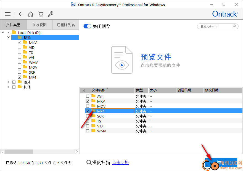Click the Ontrack logo
The width and height of the screenshot is (243, 171).
pos(225,14)
